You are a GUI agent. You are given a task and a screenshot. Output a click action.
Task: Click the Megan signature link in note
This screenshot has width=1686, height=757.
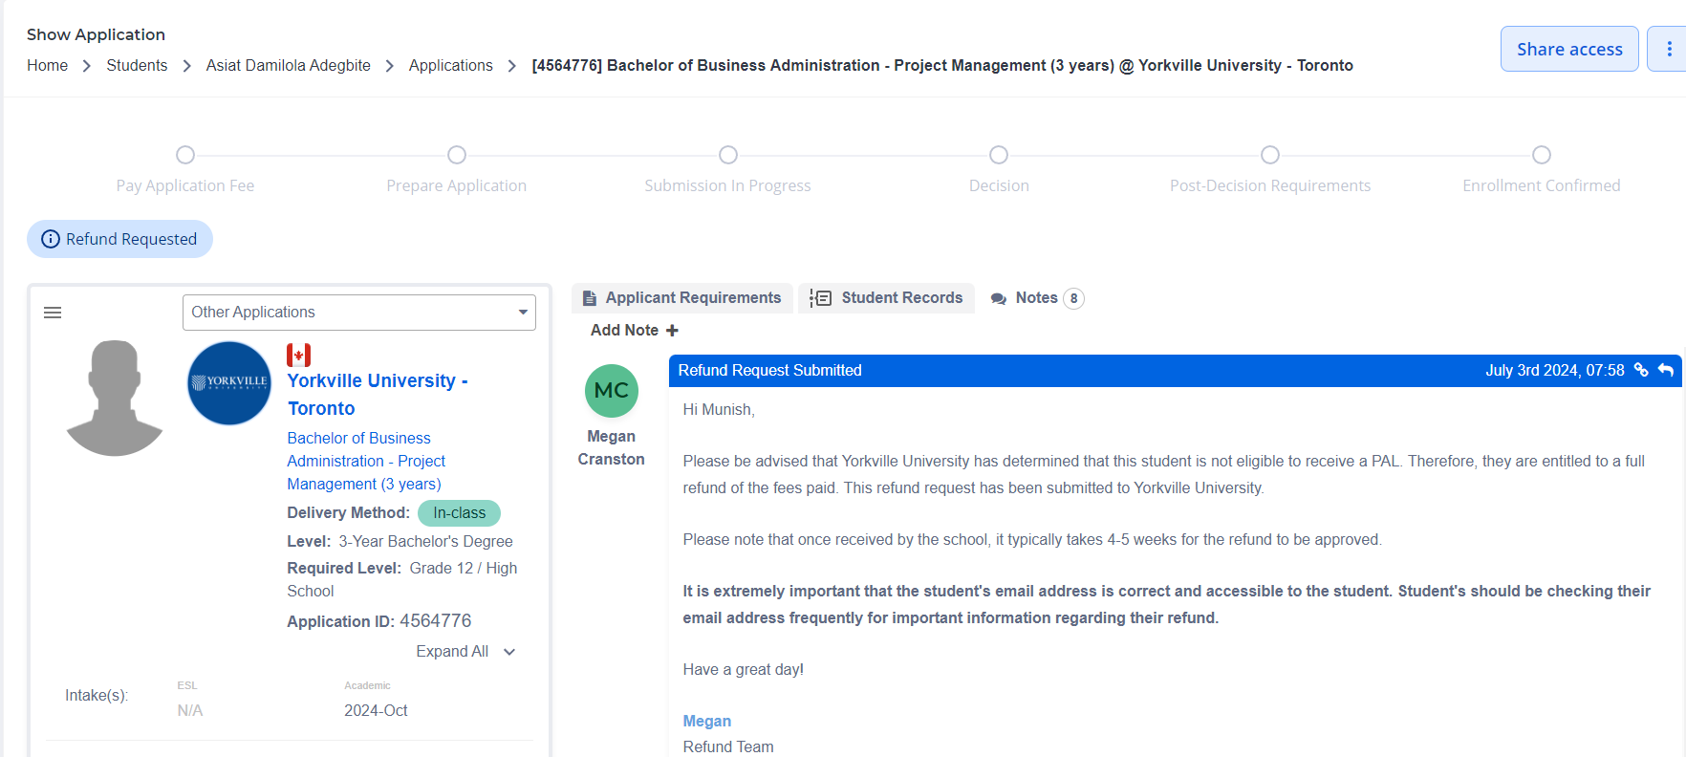click(707, 721)
